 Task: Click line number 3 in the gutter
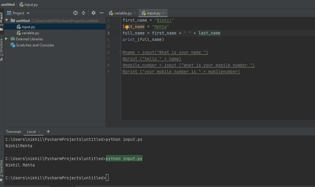(x=108, y=33)
